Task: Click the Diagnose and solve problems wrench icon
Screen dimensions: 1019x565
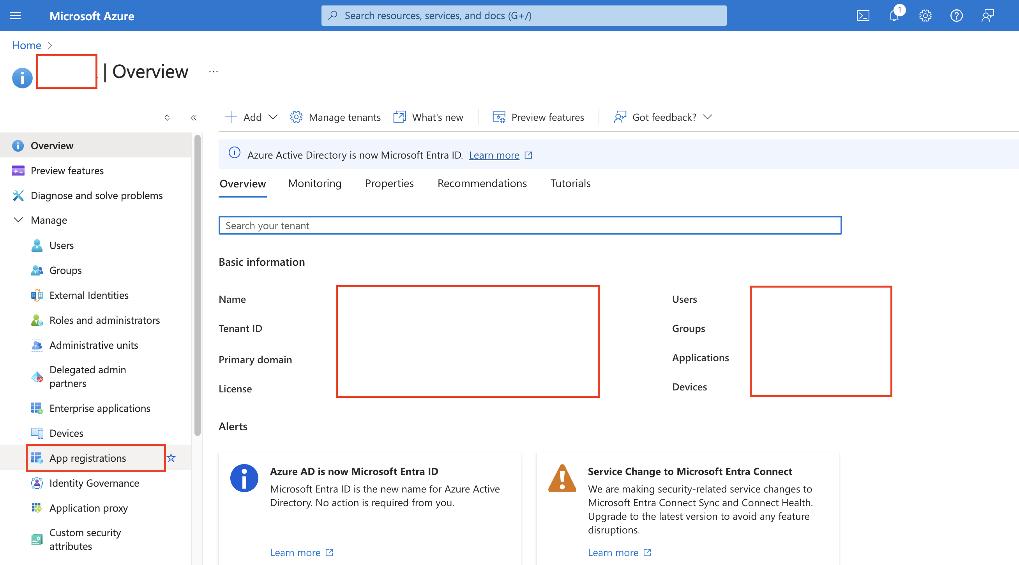Action: 18,196
